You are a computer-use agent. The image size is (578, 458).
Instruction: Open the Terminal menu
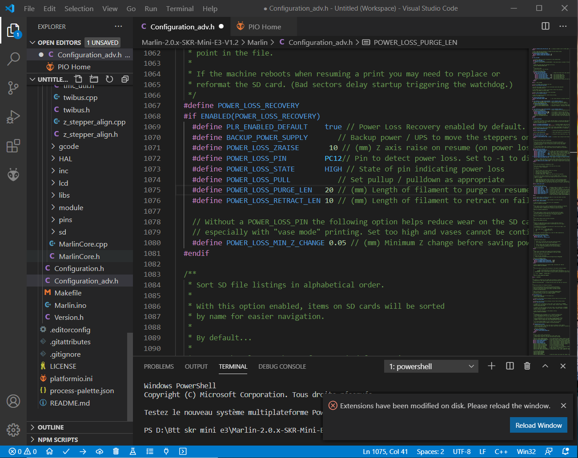pyautogui.click(x=180, y=8)
